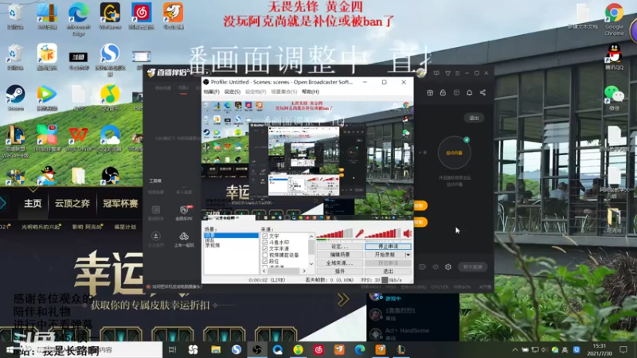Open Tencent QQ desktop shortcut
This screenshot has height=358, width=637.
point(614,56)
